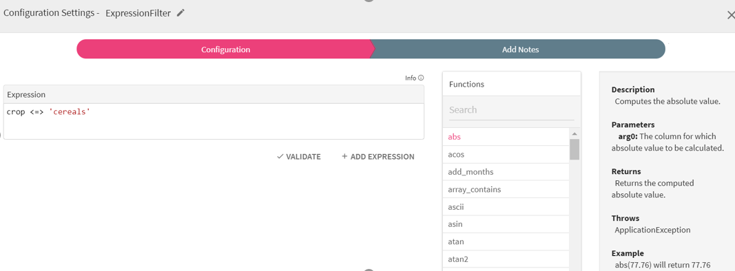
Task: Click the Description heading in help panel
Action: pos(633,89)
